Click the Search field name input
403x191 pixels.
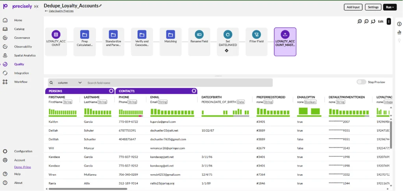click(x=179, y=83)
